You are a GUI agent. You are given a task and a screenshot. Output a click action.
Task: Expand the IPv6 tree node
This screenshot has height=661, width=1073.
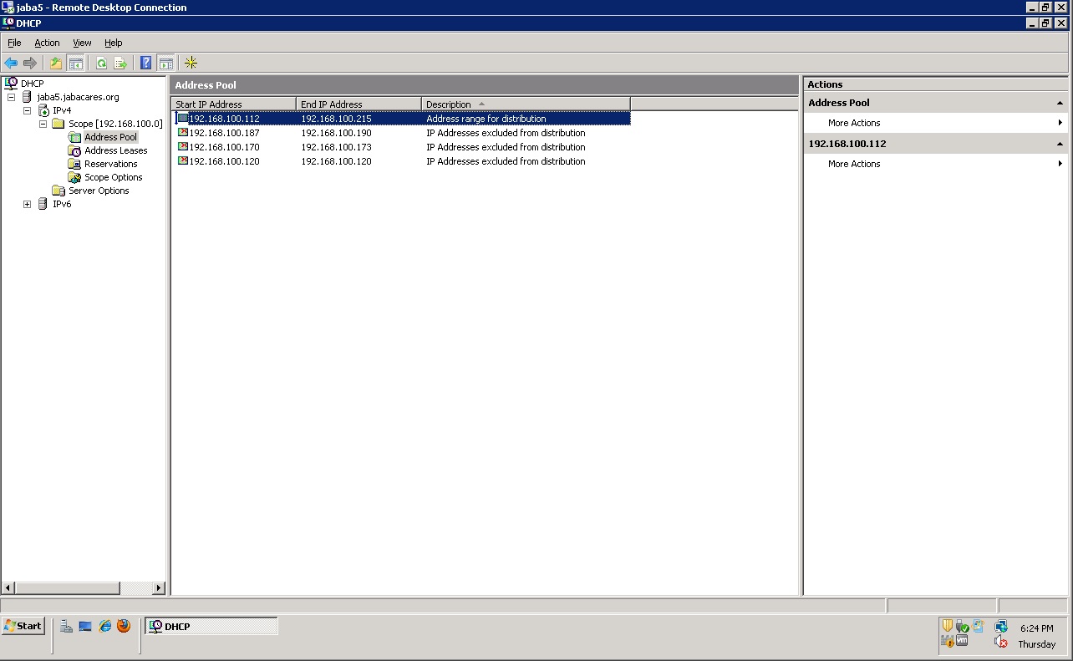click(x=28, y=203)
